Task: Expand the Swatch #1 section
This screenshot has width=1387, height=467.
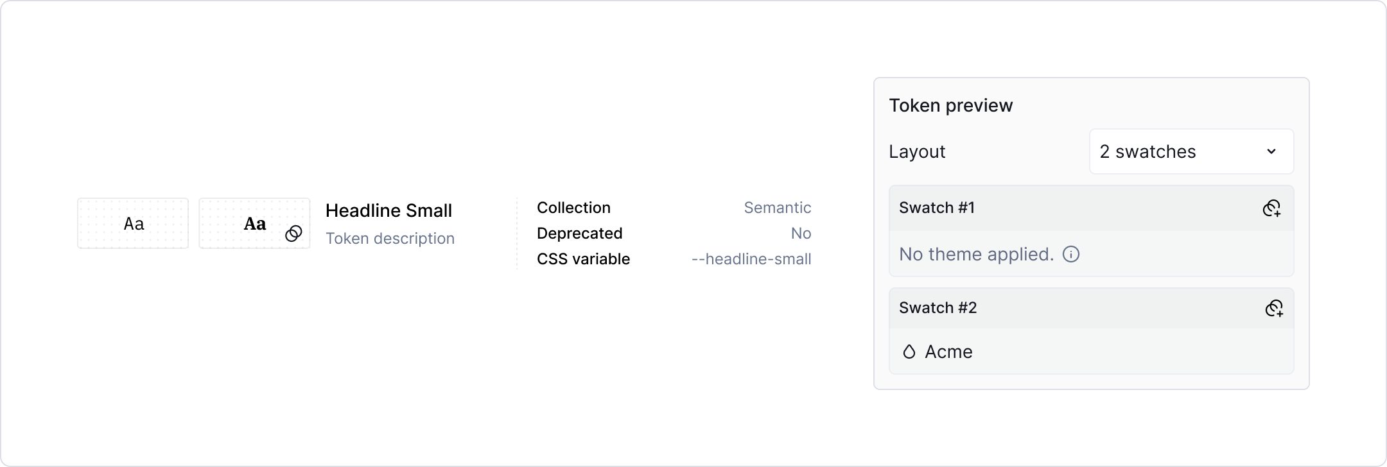Action: tap(938, 208)
